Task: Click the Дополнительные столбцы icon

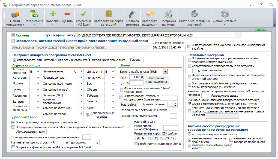Action: point(88,115)
